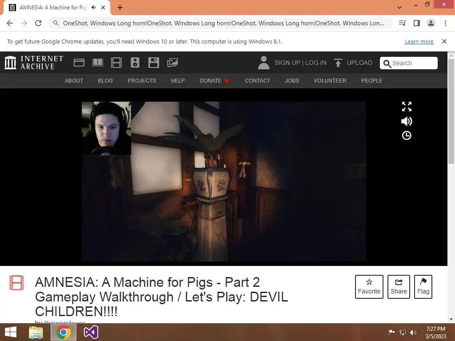Click the Chrome taskbar icon
The image size is (455, 341).
coord(64,332)
